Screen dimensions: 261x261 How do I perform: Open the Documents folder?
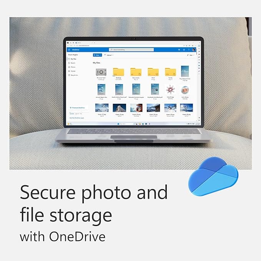click(136, 72)
